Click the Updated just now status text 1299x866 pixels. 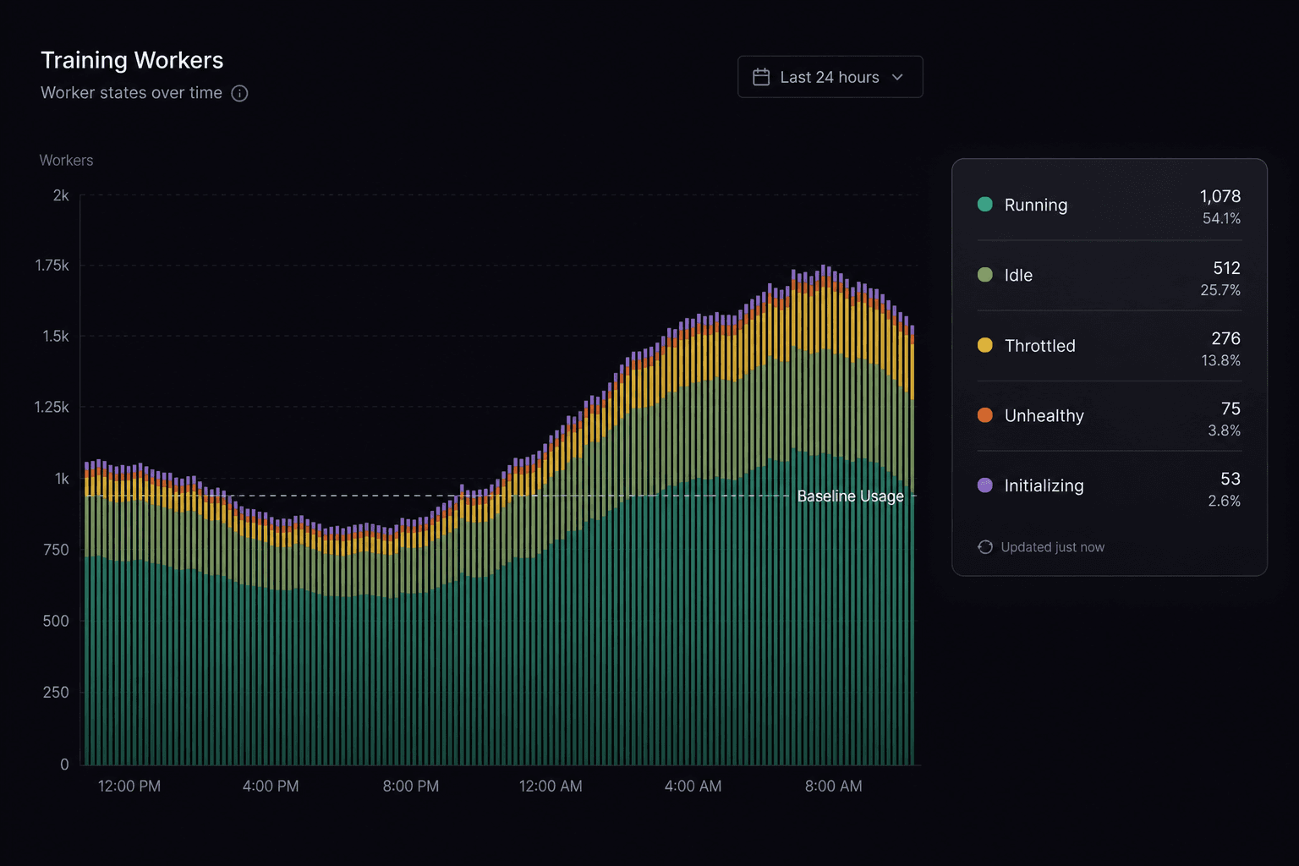click(x=1053, y=547)
